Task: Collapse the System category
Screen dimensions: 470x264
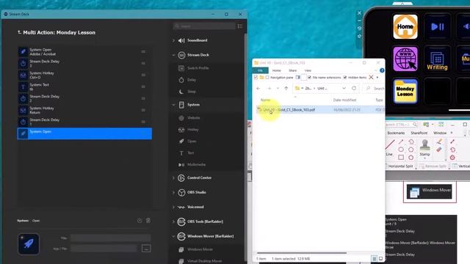Action: click(x=173, y=105)
